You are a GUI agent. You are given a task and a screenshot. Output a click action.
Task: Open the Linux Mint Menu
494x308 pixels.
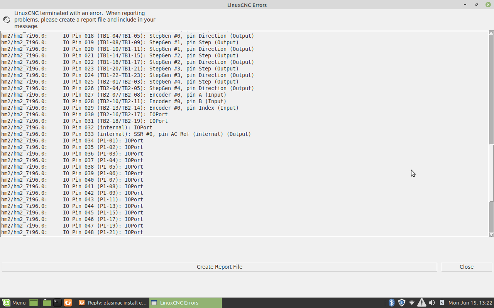tap(14, 303)
